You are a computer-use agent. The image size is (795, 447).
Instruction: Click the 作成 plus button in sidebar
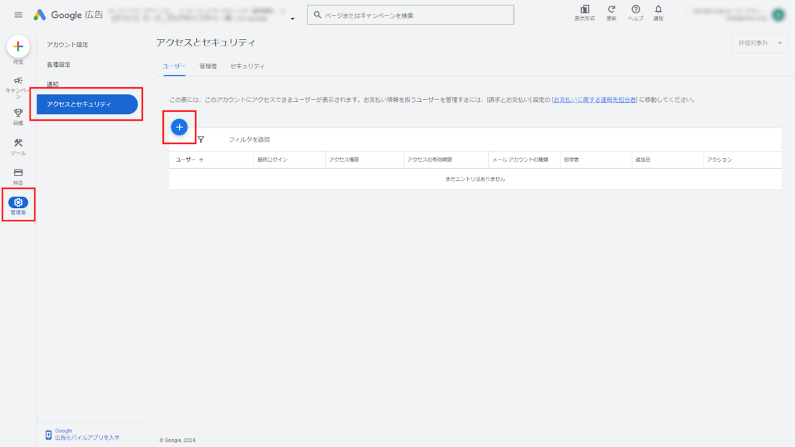pos(18,46)
